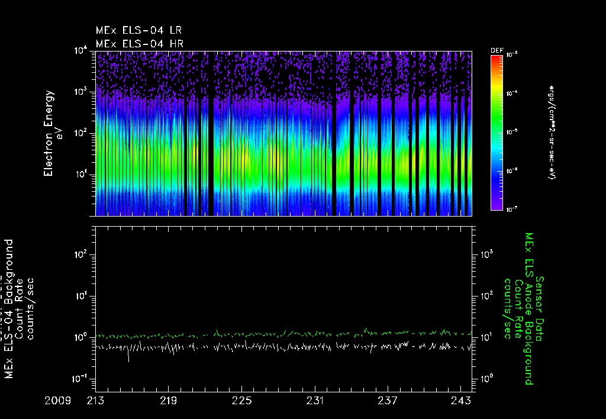The width and height of the screenshot is (606, 419).
Task: Click the "MEx ELS-04 HR" title text
Action: (x=140, y=44)
